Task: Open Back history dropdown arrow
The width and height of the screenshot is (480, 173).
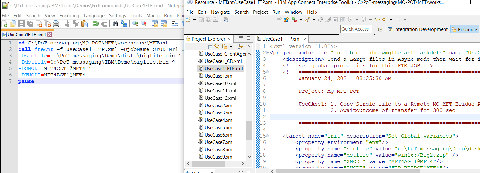Action: [x=391, y=20]
